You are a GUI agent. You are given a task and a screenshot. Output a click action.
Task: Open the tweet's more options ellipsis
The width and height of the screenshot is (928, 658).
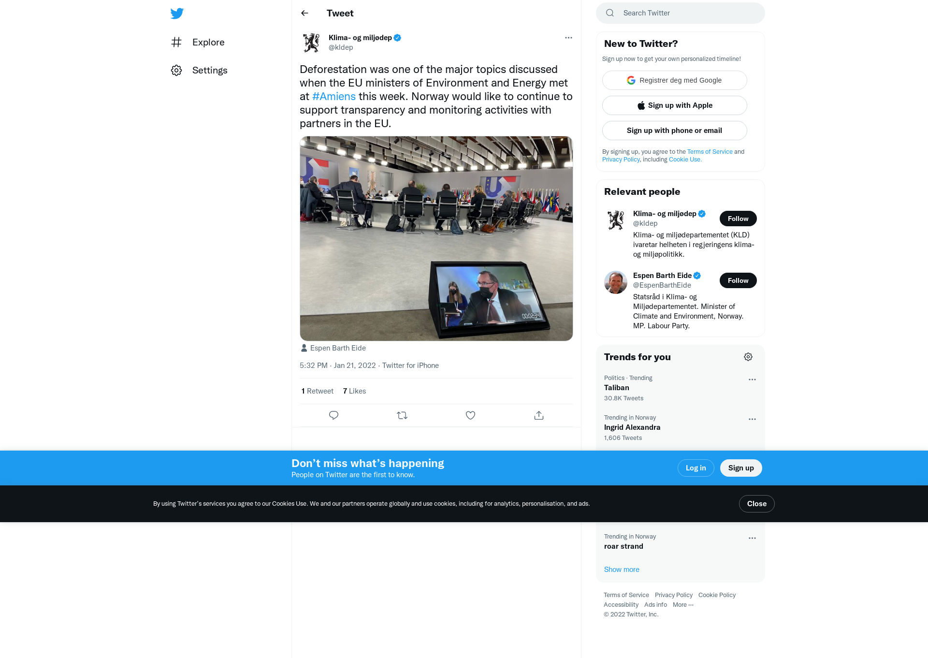point(568,38)
